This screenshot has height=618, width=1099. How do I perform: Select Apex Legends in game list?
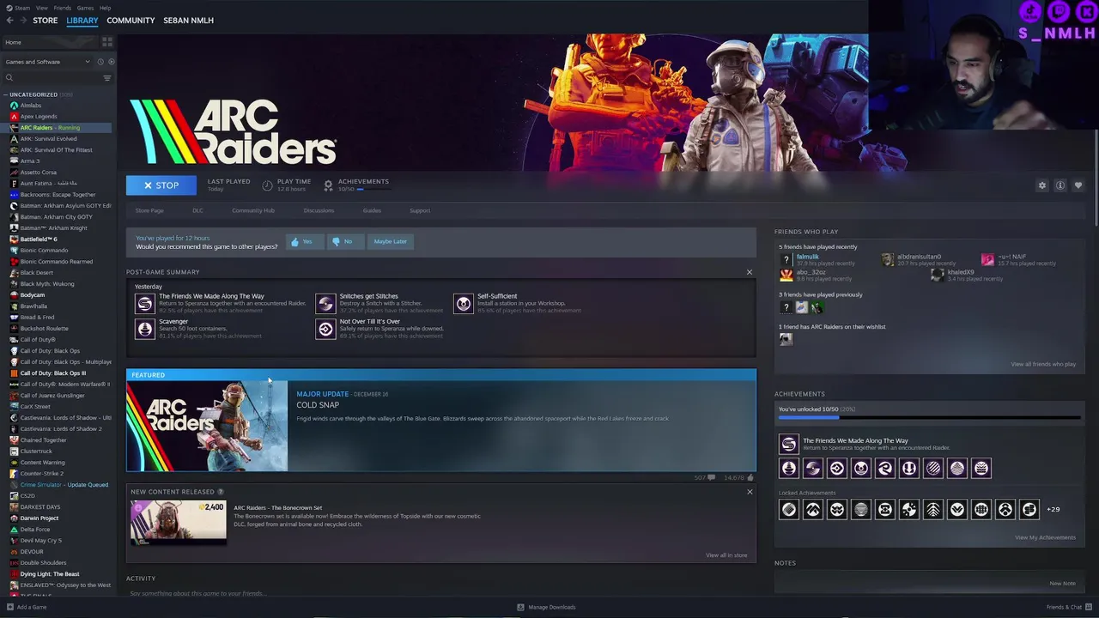(39, 117)
